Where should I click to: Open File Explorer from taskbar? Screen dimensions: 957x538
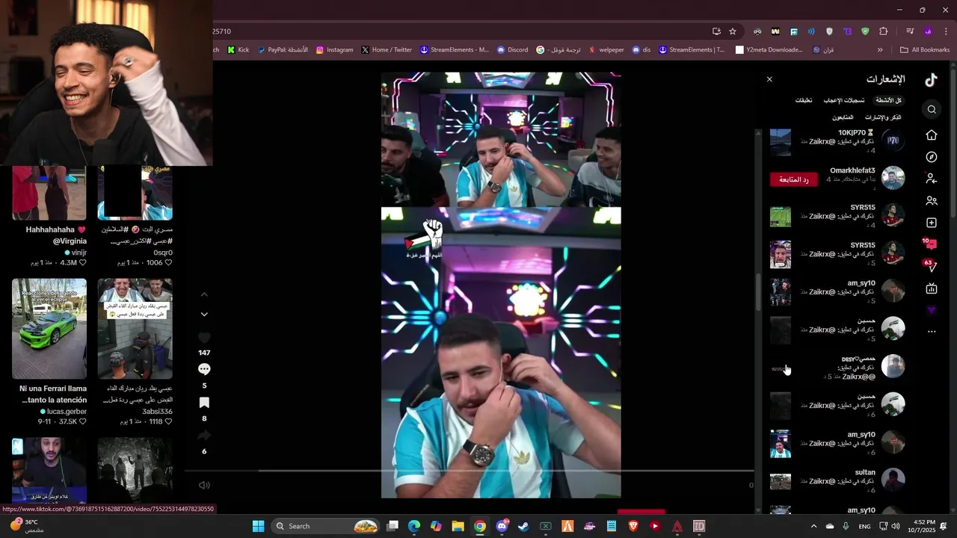click(x=458, y=526)
